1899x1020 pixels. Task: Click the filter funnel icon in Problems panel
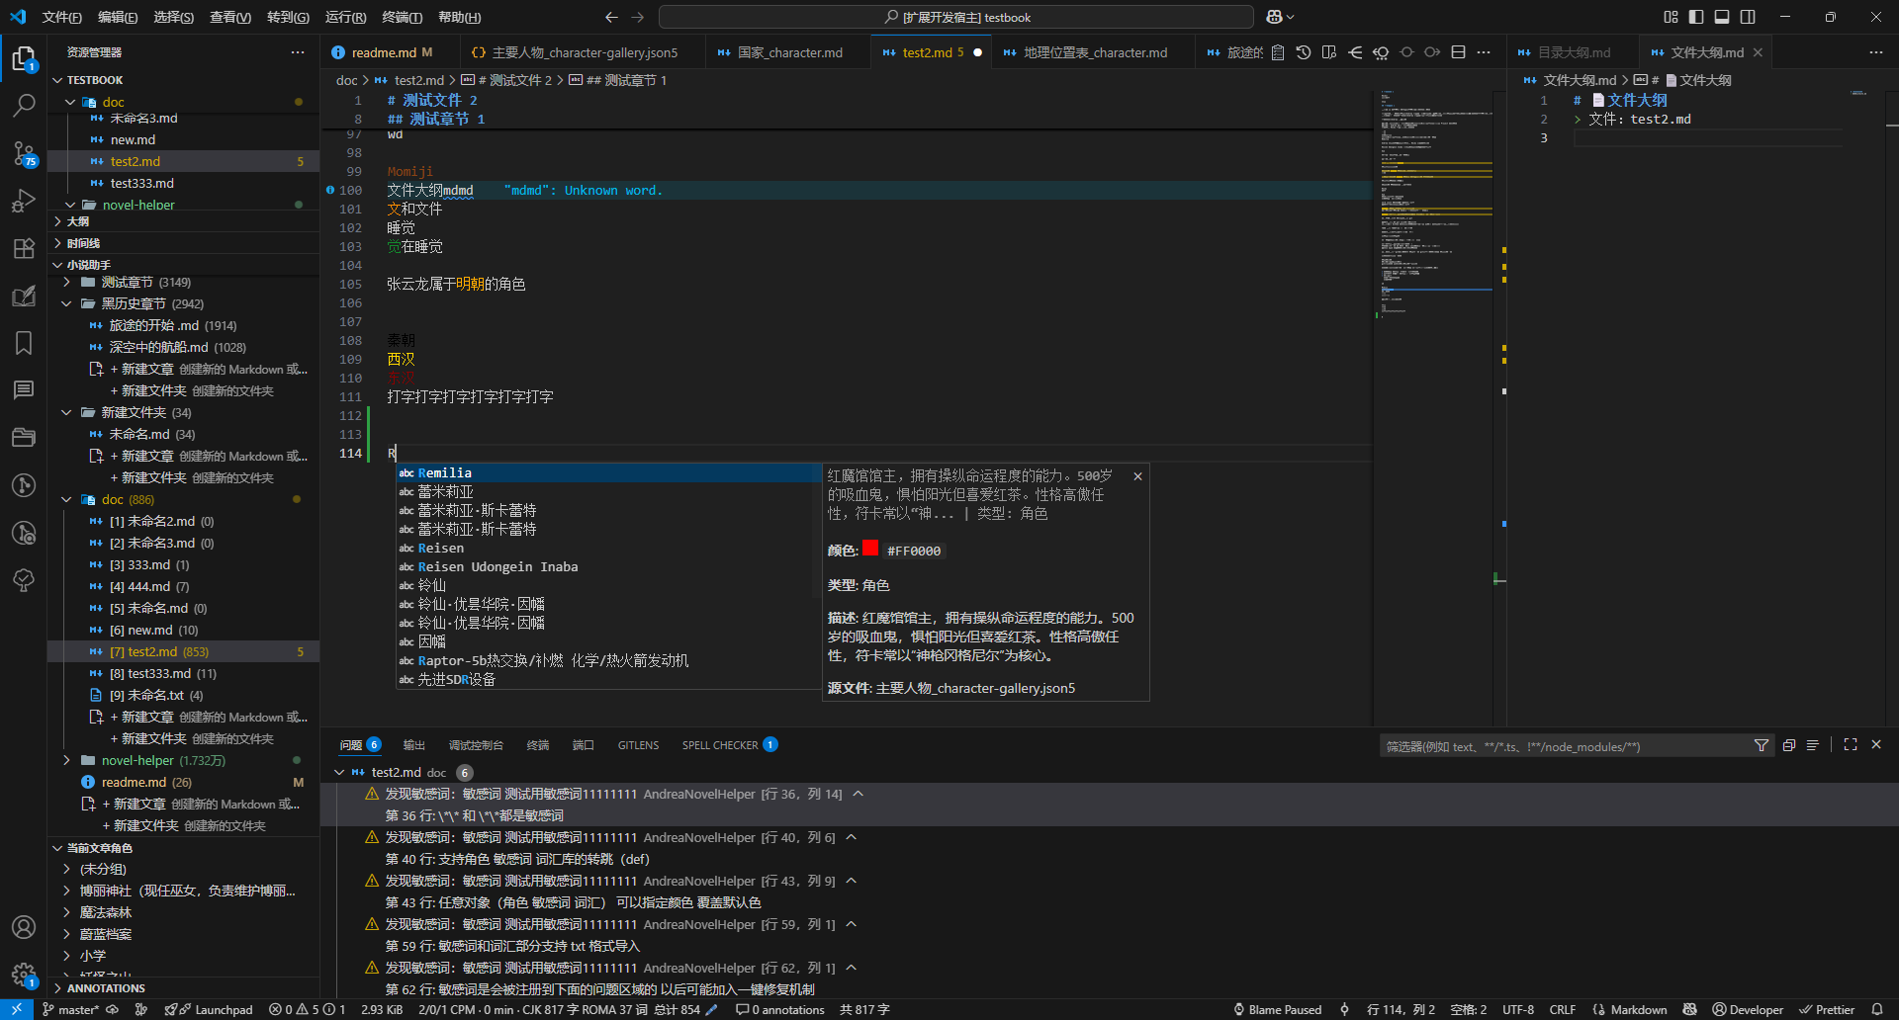(x=1762, y=746)
